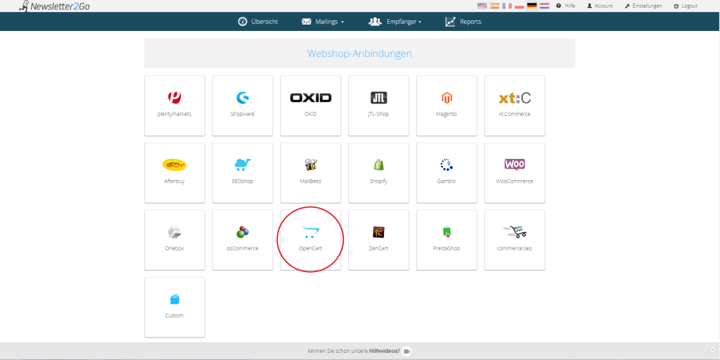Switch language with the Spanish flag
This screenshot has height=360, width=720.
click(494, 6)
